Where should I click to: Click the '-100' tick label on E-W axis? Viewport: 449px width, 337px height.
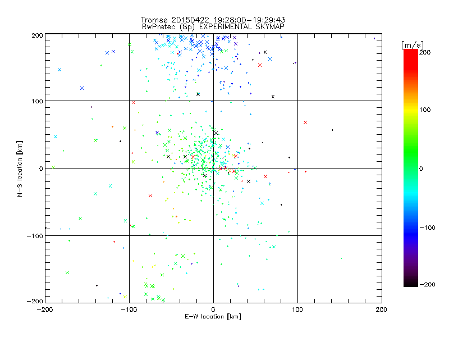(x=129, y=309)
